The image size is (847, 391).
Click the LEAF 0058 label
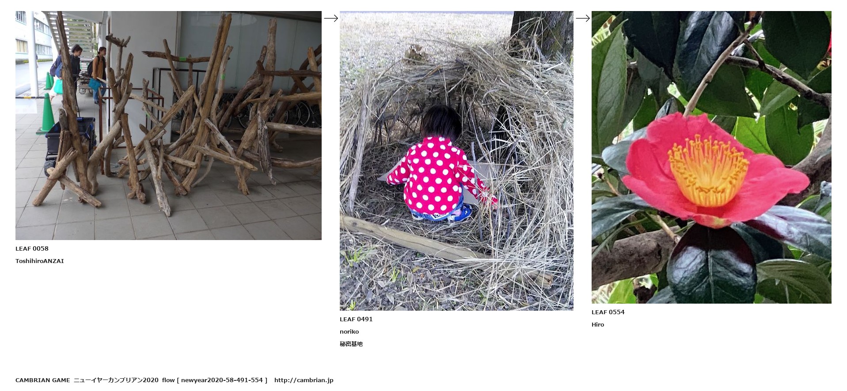pyautogui.click(x=32, y=248)
